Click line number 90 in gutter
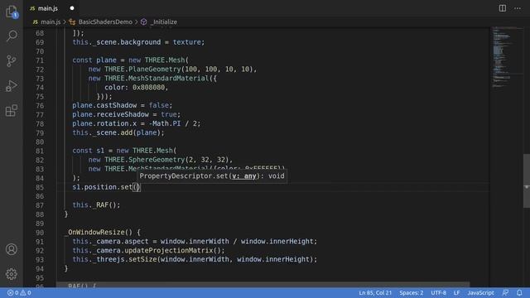Viewport: 530px width, 298px height. [40, 233]
